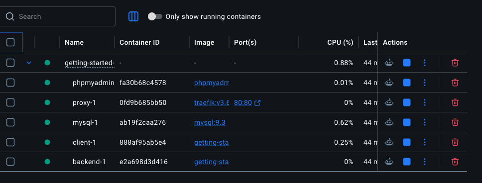Image resolution: width=482 pixels, height=183 pixels.
Task: Open the getting-started stack name
Action: [x=90, y=63]
